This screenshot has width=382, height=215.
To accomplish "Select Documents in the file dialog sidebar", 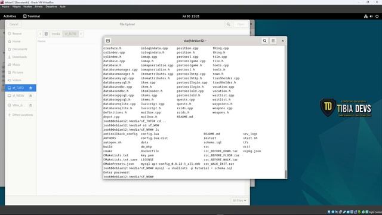I will point(20,49).
